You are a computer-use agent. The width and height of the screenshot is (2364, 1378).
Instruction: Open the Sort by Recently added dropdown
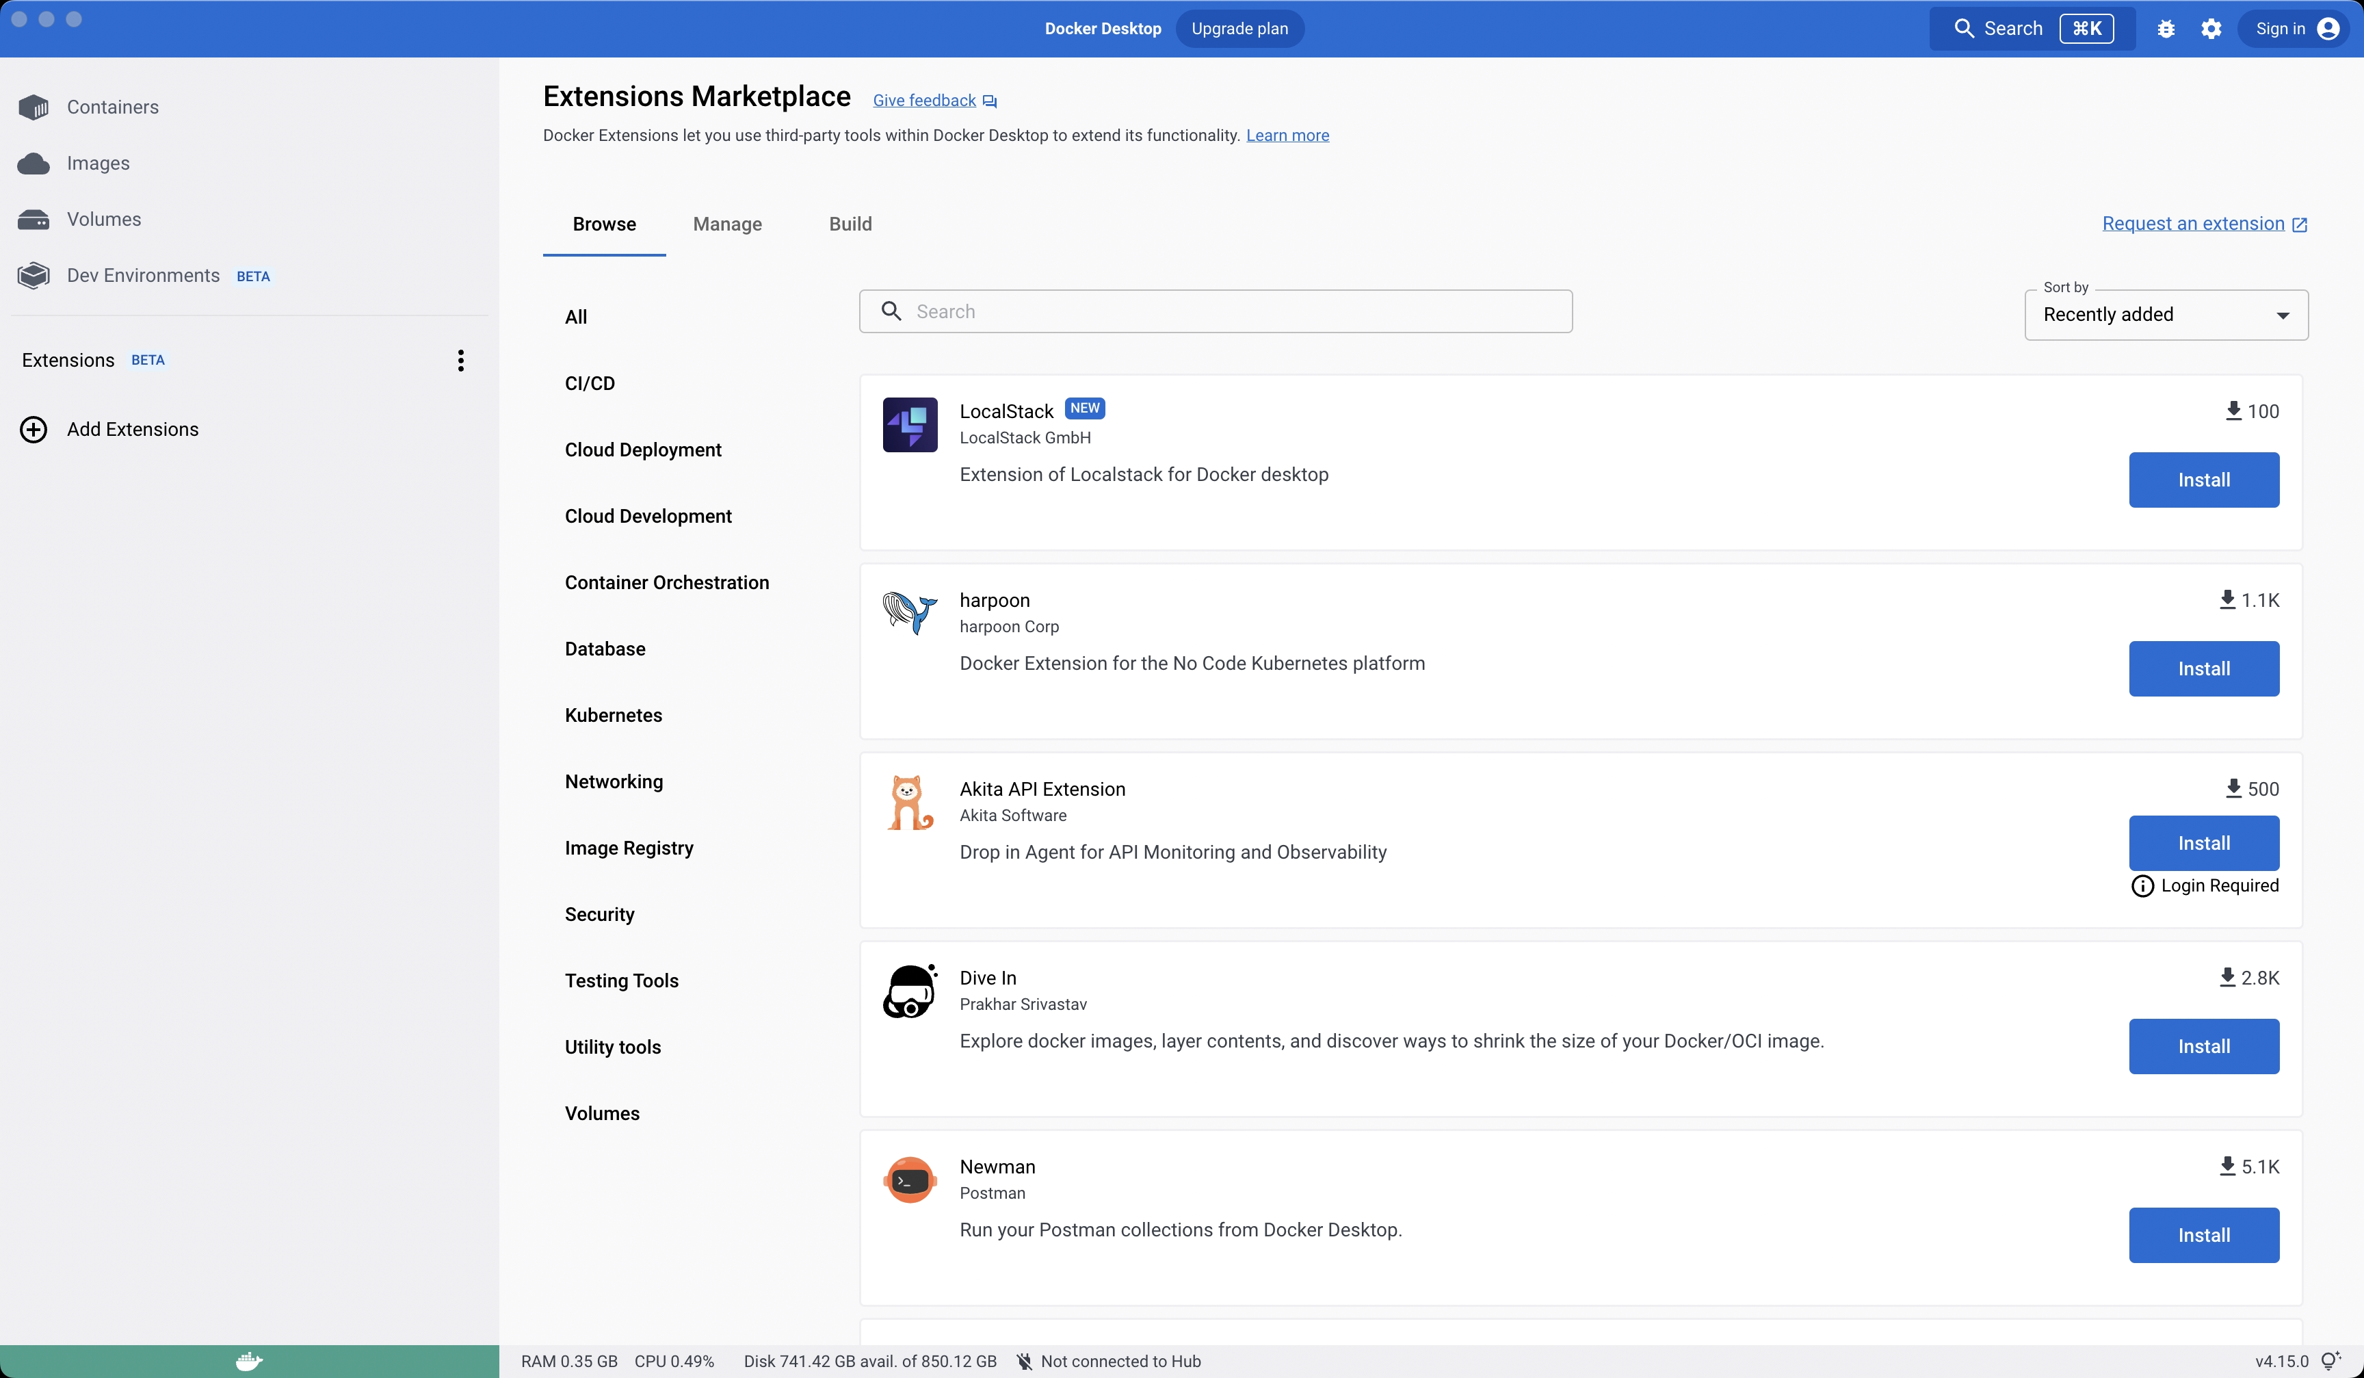(x=2166, y=313)
